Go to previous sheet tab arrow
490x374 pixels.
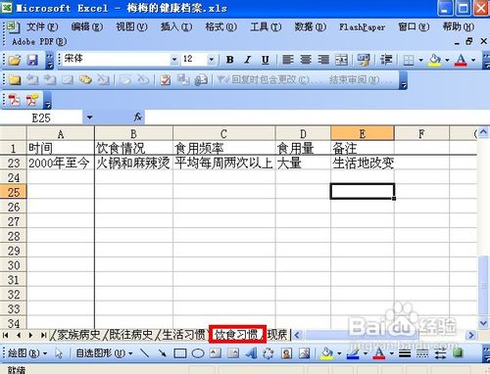[x=19, y=335]
